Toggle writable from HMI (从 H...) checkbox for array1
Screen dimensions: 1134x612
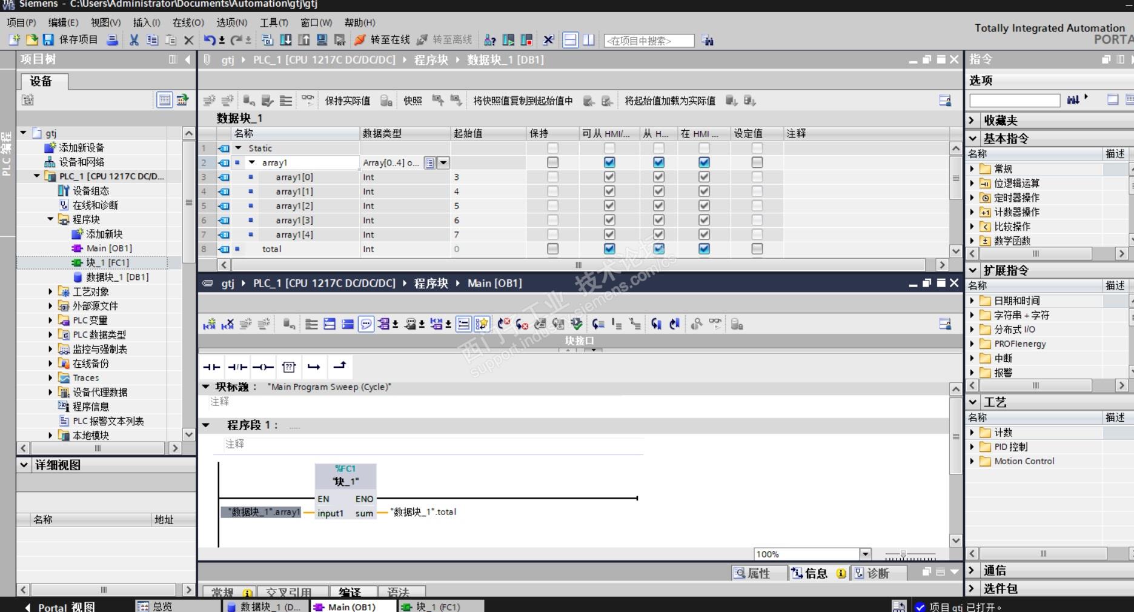pyautogui.click(x=658, y=162)
